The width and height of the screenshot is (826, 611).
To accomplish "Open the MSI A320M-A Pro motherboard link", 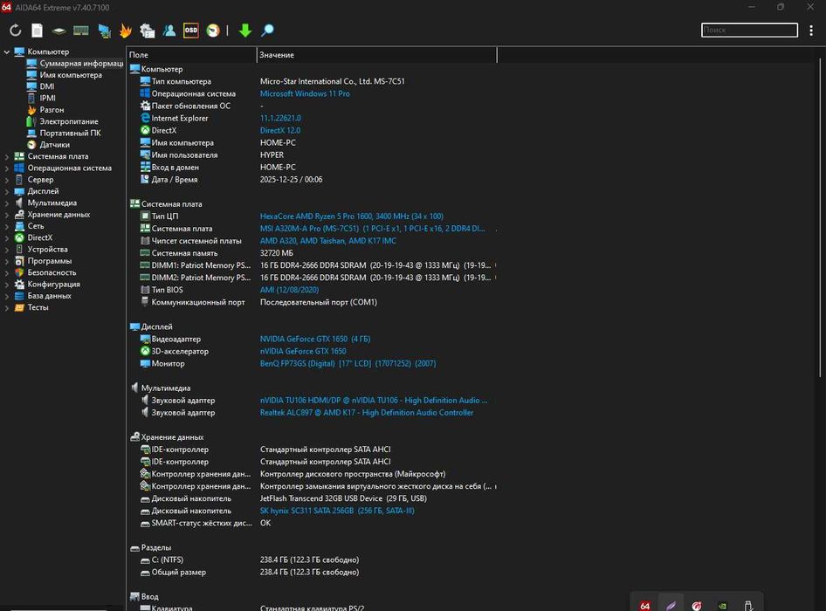I will tap(373, 229).
